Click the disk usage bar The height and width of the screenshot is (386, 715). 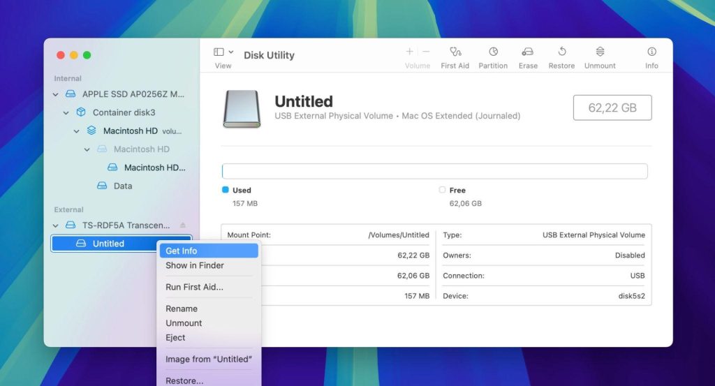pos(434,171)
